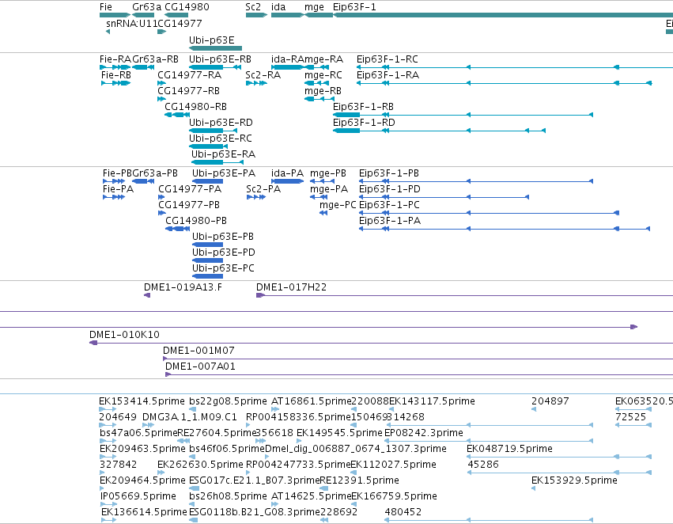This screenshot has height=524, width=673.
Task: Click EST EK166759.5prime label
Action: point(394,496)
